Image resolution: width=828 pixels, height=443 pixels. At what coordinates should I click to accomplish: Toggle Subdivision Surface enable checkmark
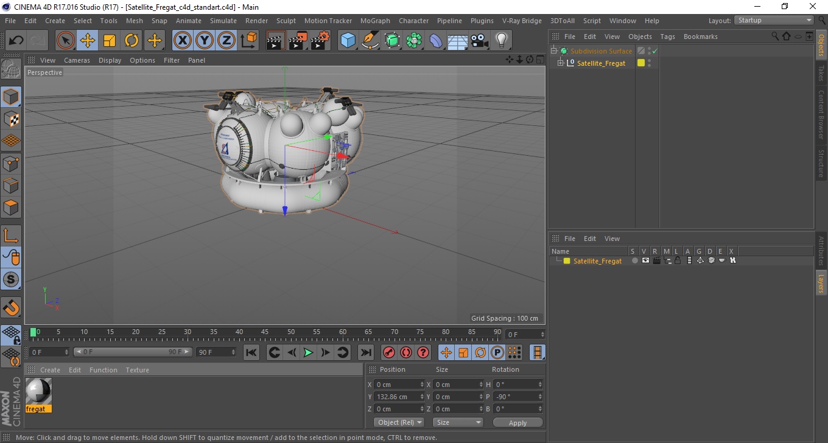tap(654, 51)
